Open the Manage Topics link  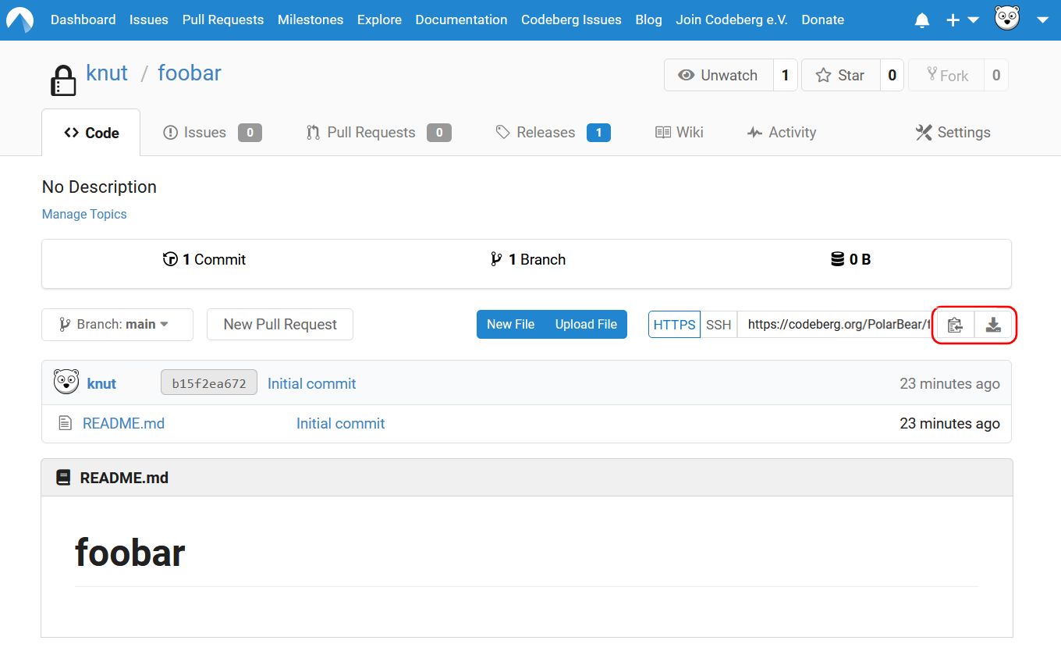tap(84, 214)
